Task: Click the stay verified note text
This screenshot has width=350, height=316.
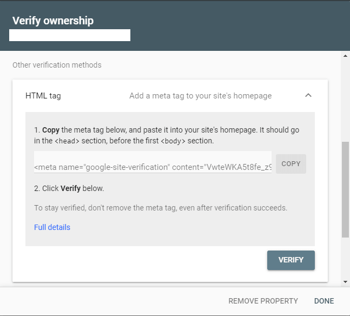Action: [161, 208]
